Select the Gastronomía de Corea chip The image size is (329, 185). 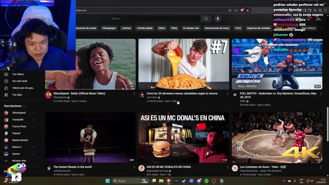[217, 28]
